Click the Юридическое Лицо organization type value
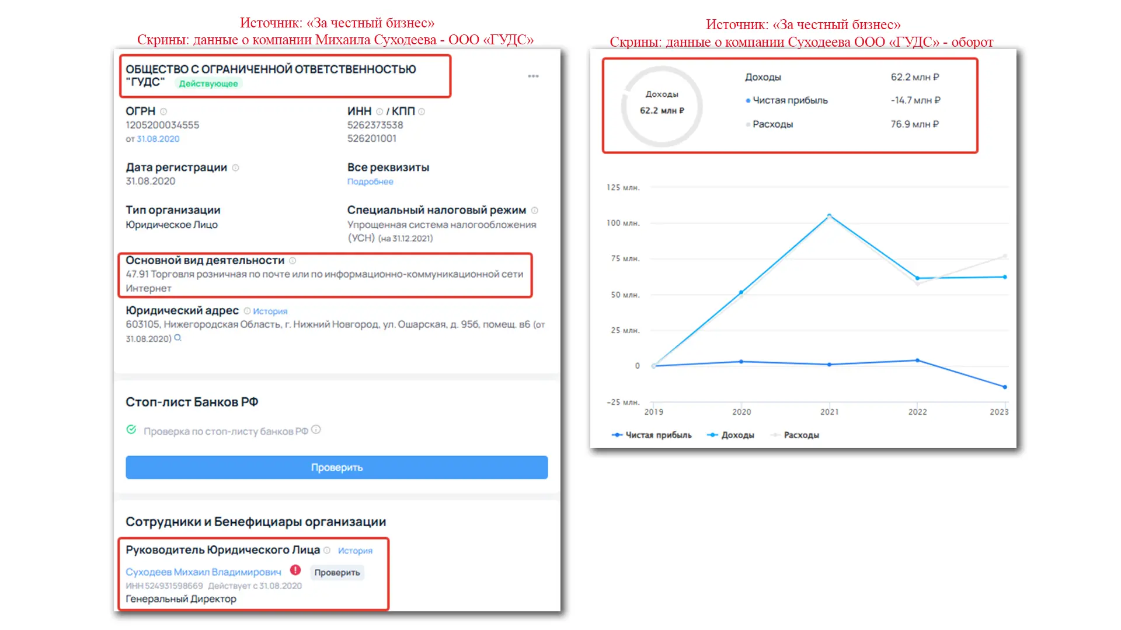Image resolution: width=1121 pixels, height=630 pixels. (x=172, y=225)
